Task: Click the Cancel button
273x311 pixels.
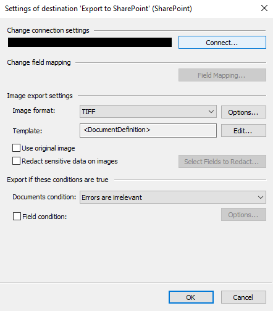Action: coord(243,297)
